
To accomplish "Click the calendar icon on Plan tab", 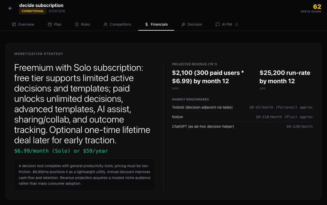I will [50, 24].
